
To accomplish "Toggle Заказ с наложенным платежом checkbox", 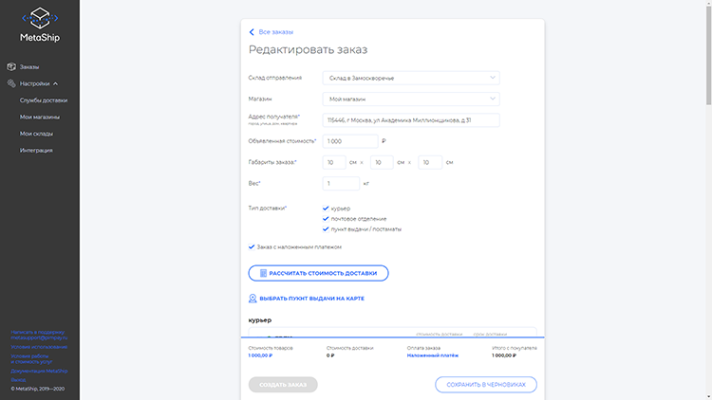I will point(252,246).
